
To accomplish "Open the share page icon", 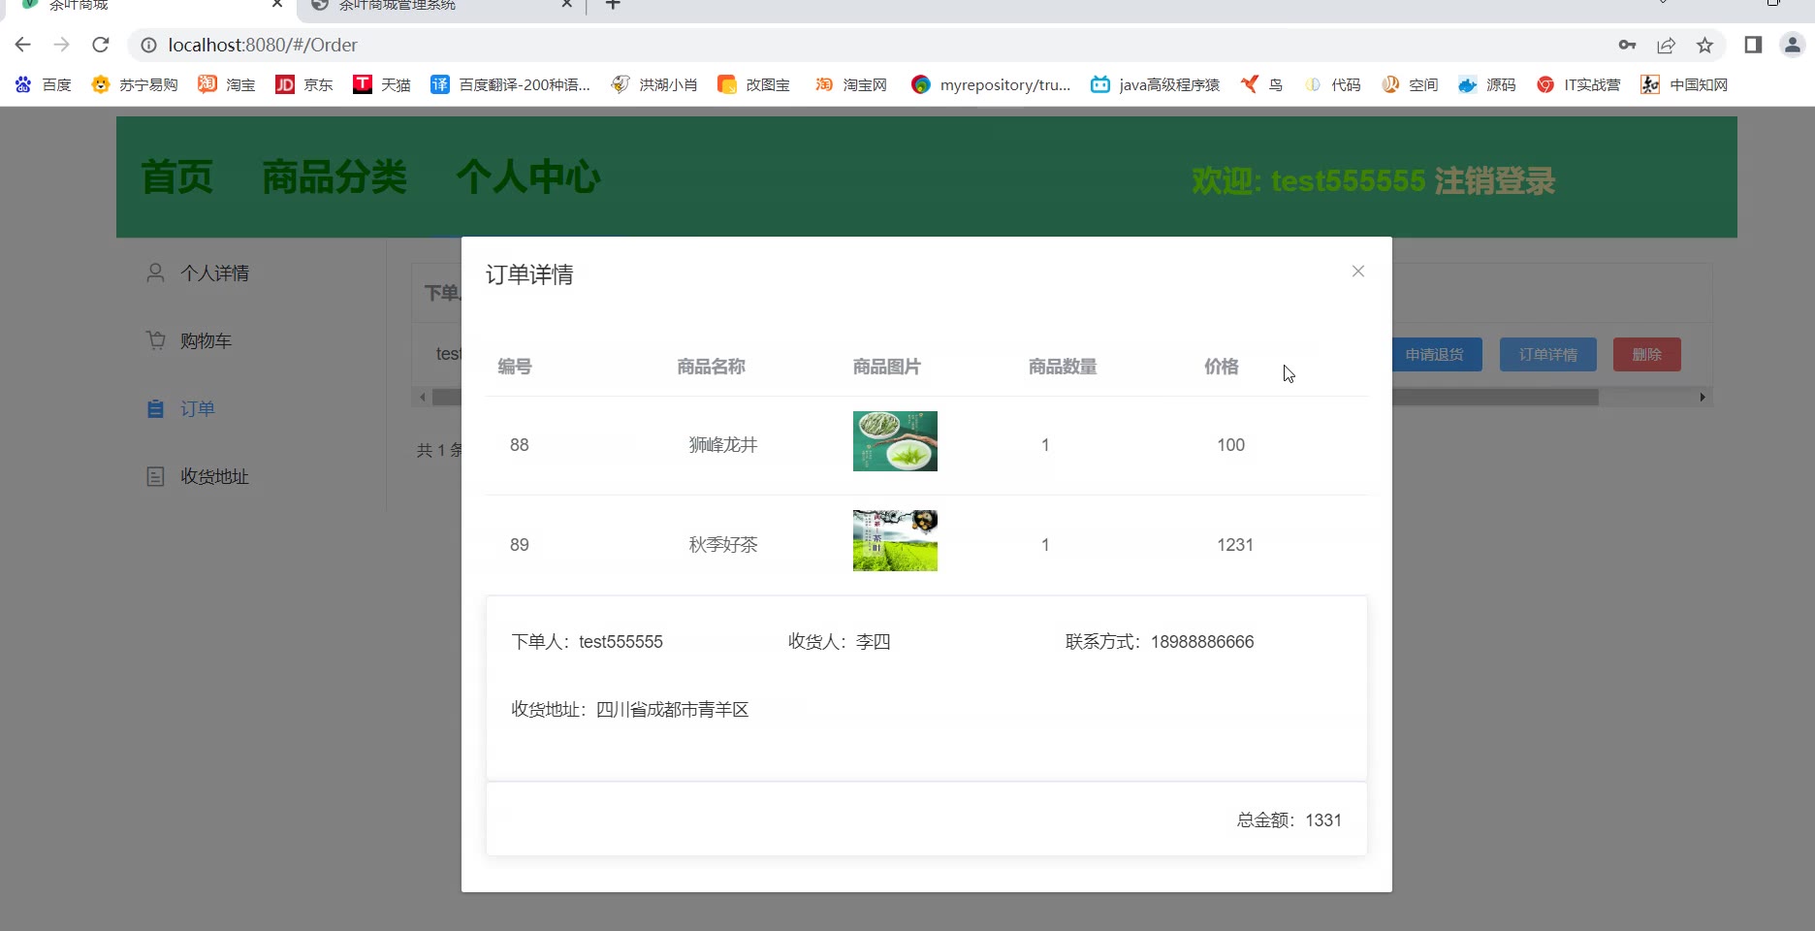I will tap(1666, 45).
